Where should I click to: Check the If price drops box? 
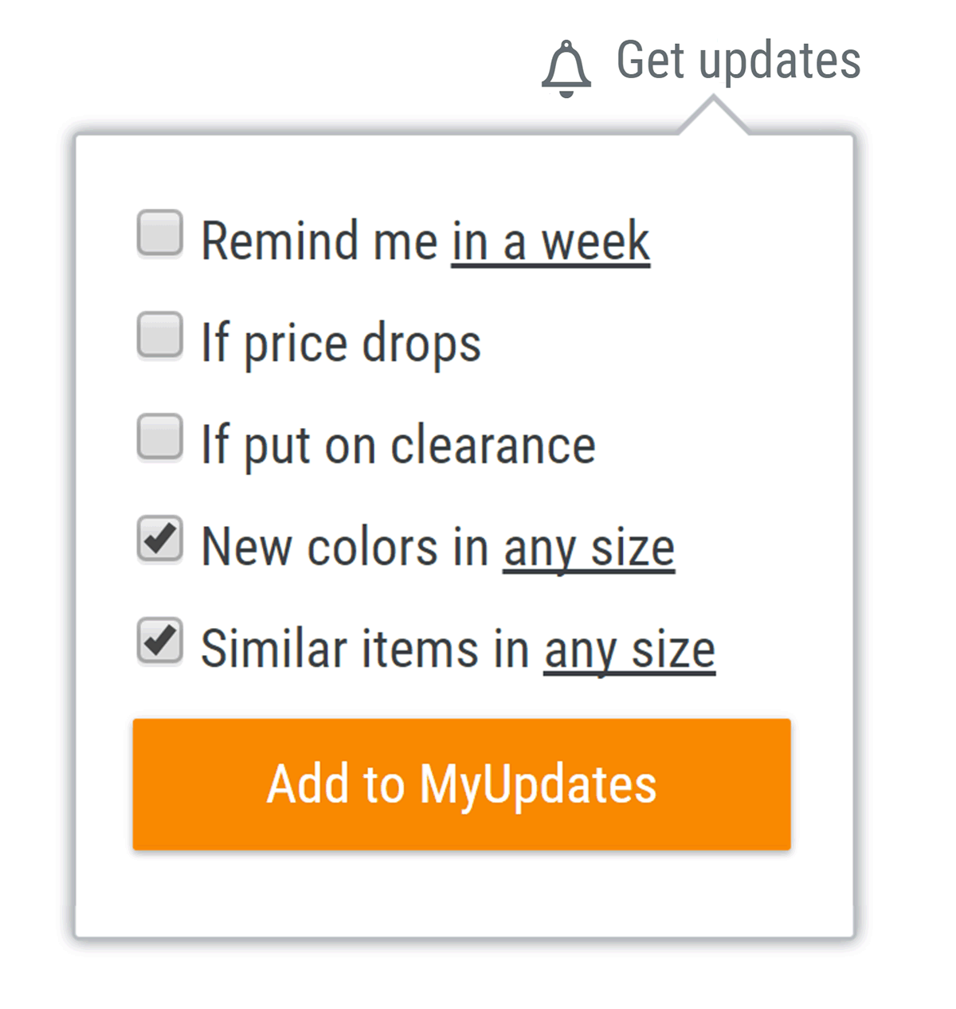(159, 336)
